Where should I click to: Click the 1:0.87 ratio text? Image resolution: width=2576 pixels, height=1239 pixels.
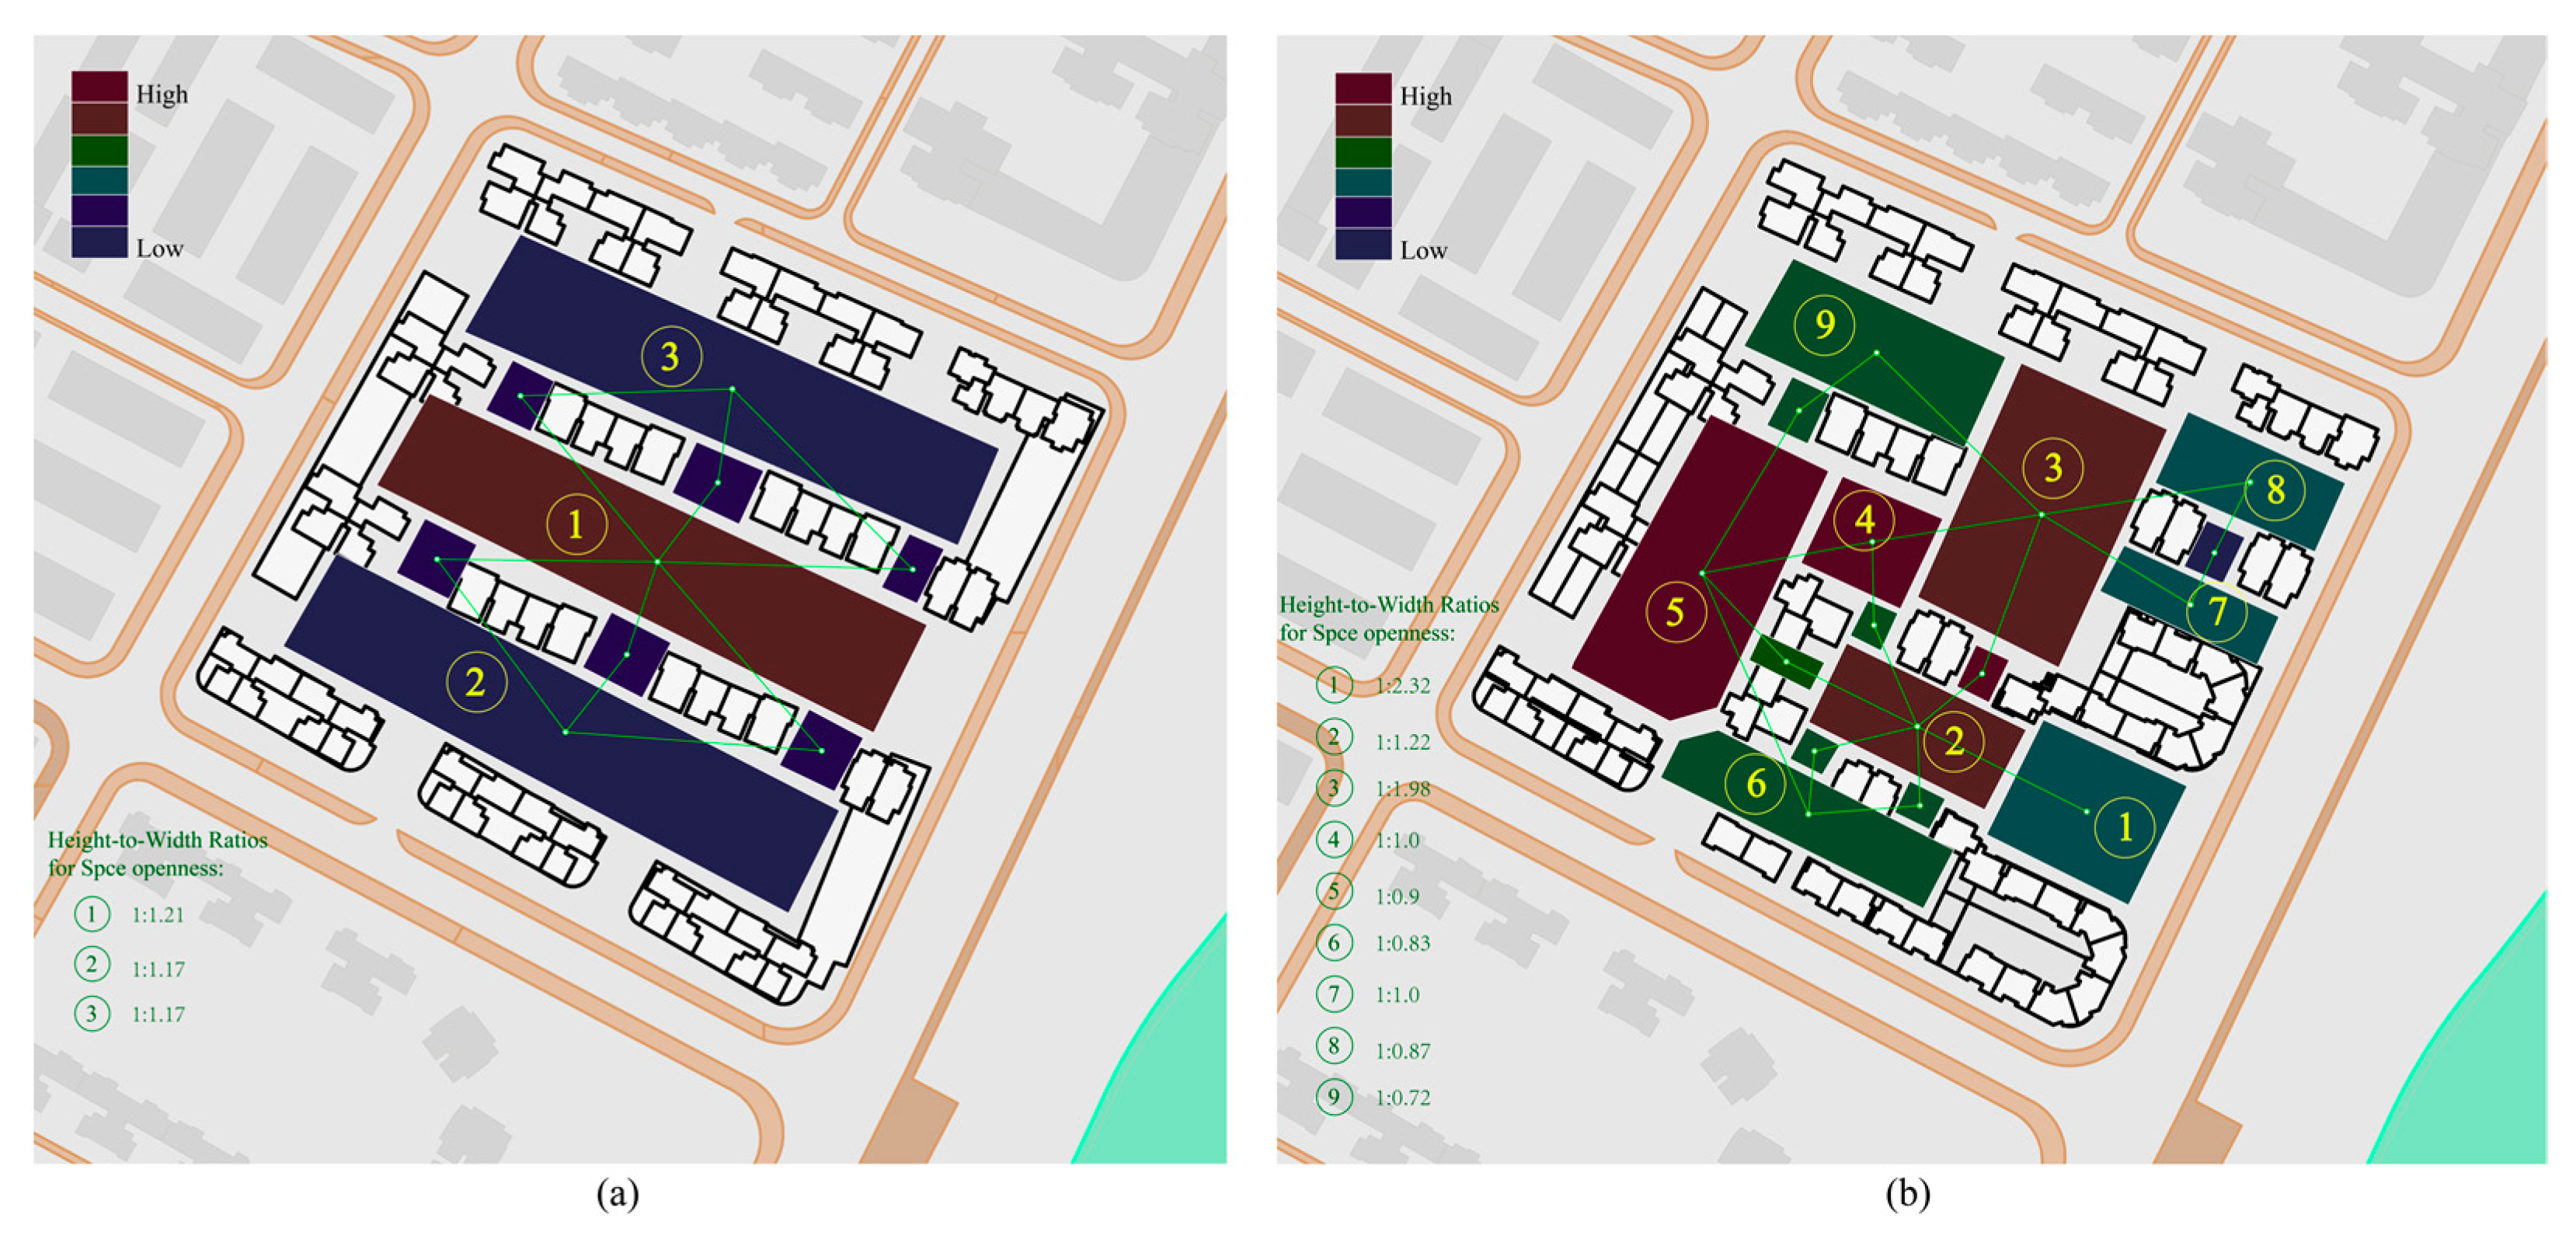tap(1403, 1051)
